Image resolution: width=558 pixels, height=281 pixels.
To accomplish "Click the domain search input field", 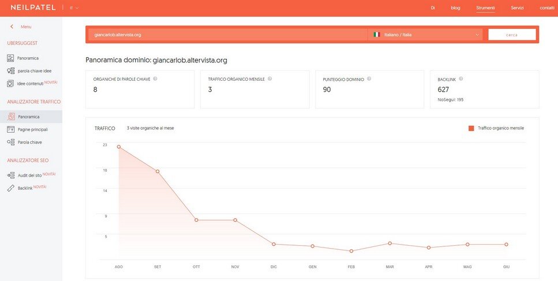I will coord(227,35).
